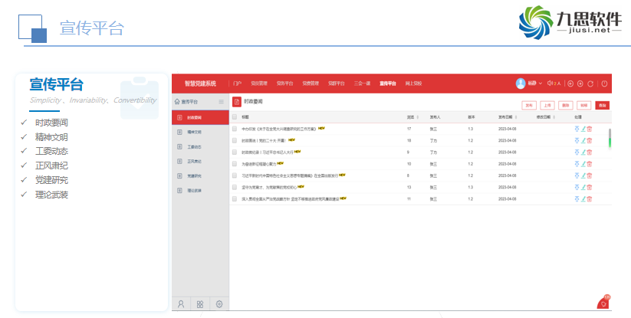
Task: Open the 三会一课 top navigation item
Action: point(362,84)
